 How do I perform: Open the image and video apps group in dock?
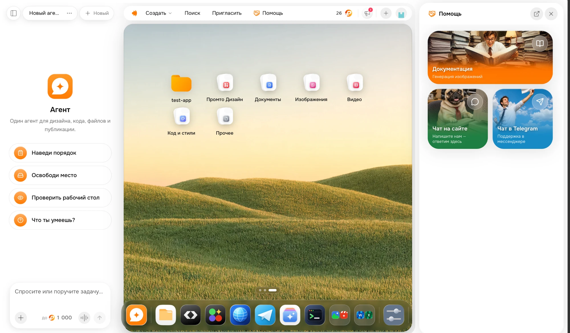point(340,315)
